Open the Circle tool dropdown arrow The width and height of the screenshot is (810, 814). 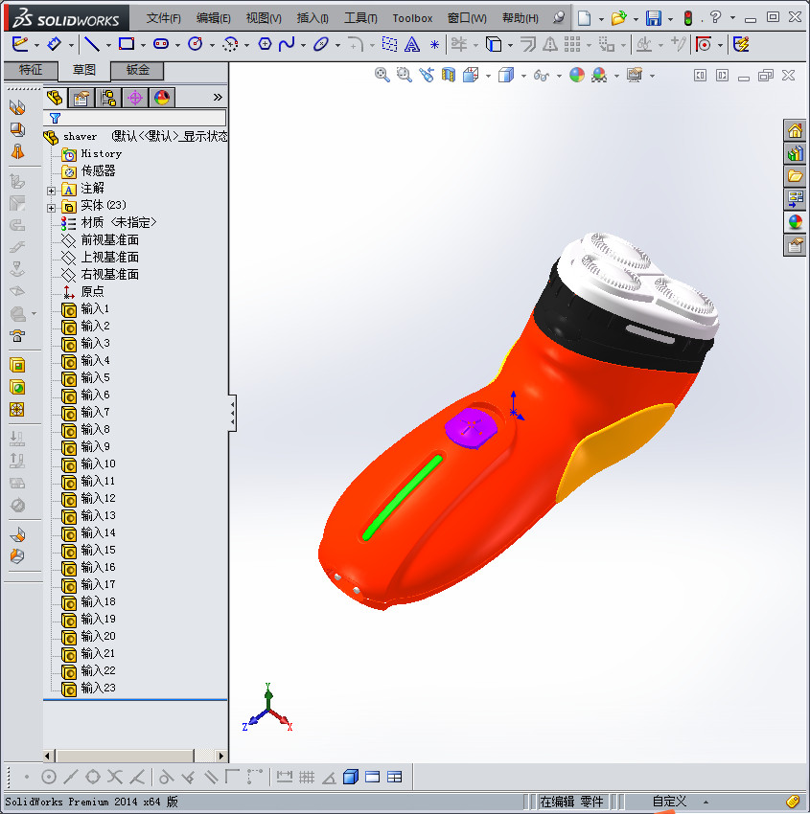click(x=212, y=46)
